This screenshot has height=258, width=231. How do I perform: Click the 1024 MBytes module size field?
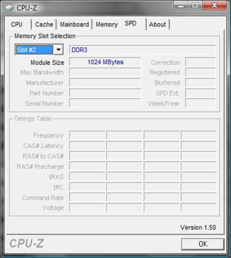105,62
